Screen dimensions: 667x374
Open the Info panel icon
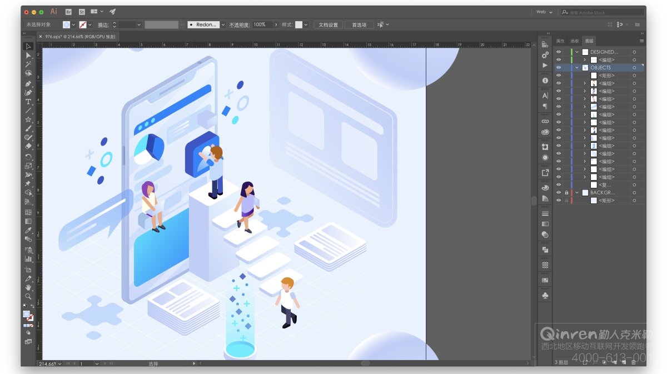click(545, 81)
